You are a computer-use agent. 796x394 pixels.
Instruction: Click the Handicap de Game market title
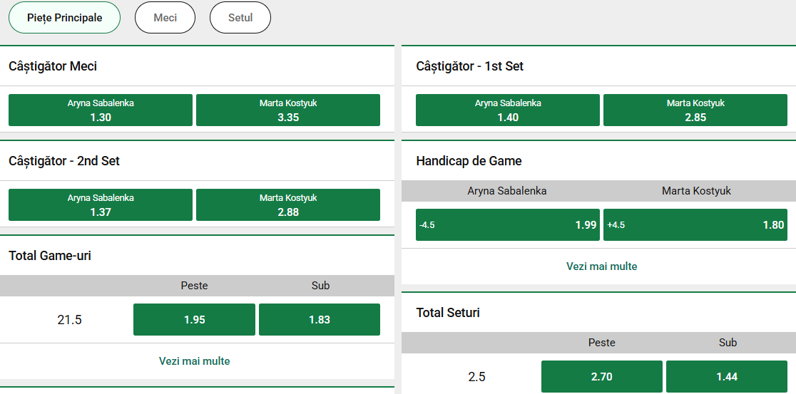click(469, 161)
